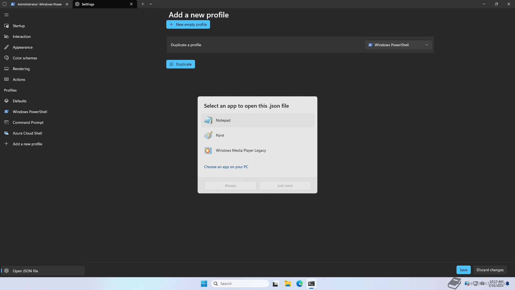Click the Command Prompt profile icon
The height and width of the screenshot is (290, 515).
coord(6,122)
